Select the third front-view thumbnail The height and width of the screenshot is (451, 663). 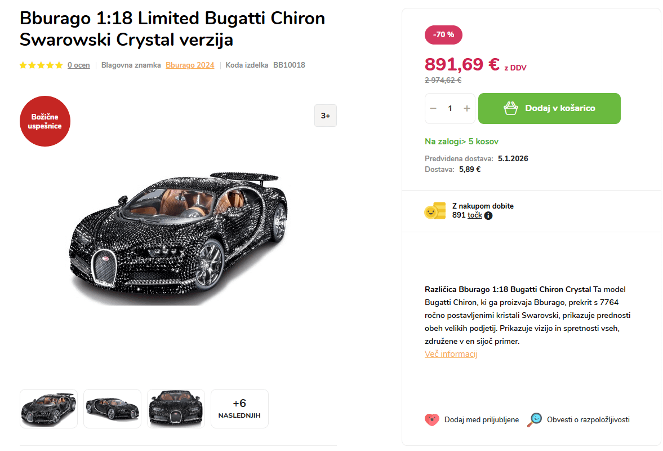click(x=176, y=409)
